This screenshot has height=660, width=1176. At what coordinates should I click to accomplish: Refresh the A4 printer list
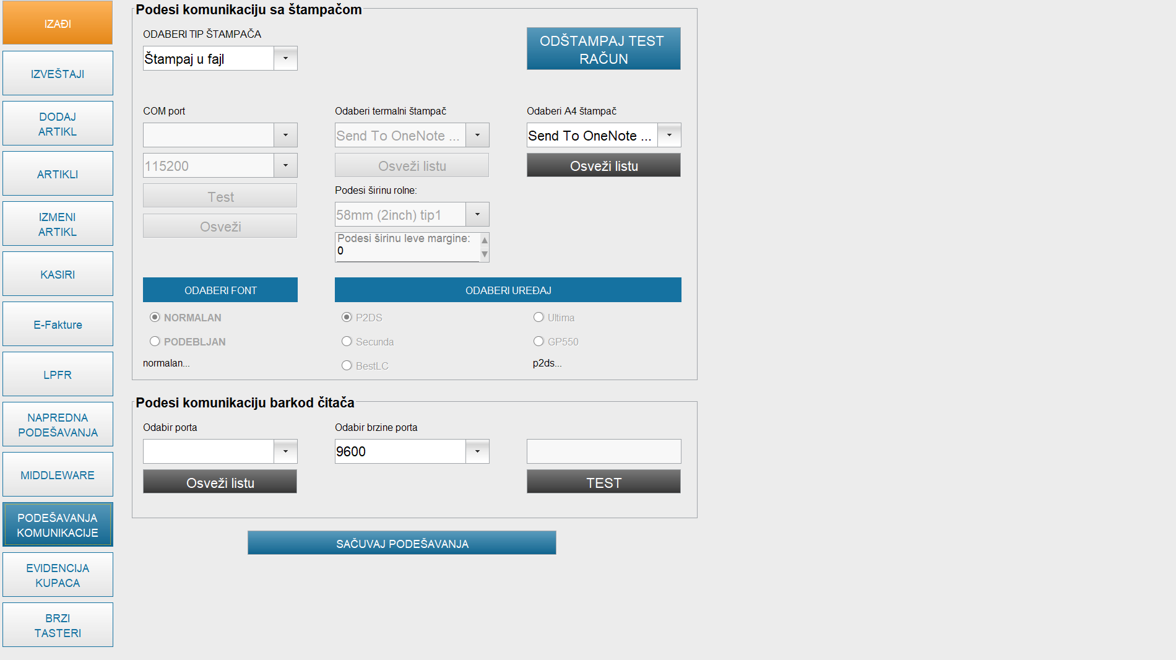point(603,165)
